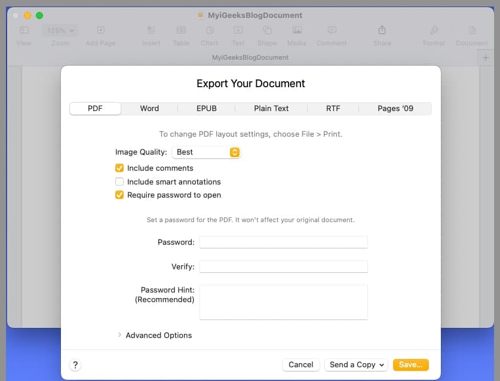Click the Text box toolbar icon
The width and height of the screenshot is (500, 381).
click(x=238, y=30)
